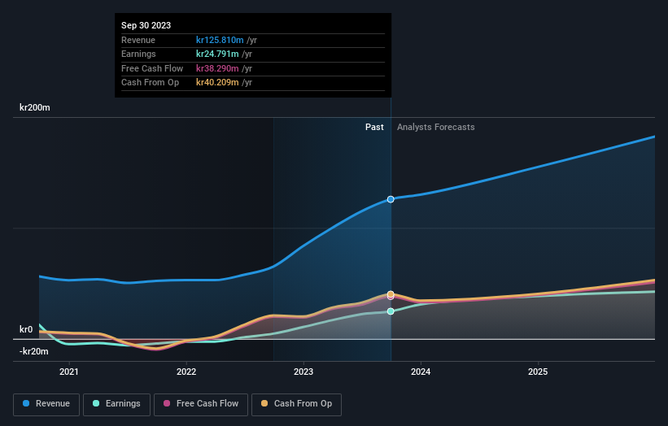Viewport: 668px width, 426px height.
Task: Click the teal Earnings legend dot
Action: pos(96,403)
